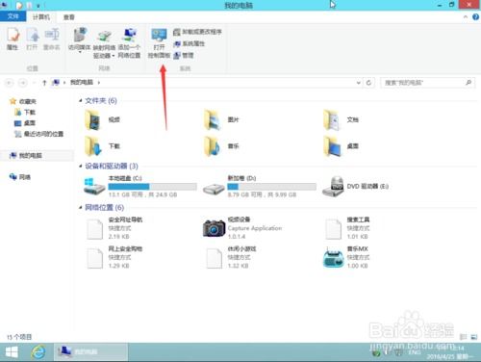This screenshot has height=362, width=481.
Task: Click the Manage (管理) ribbon item
Action: 184,56
